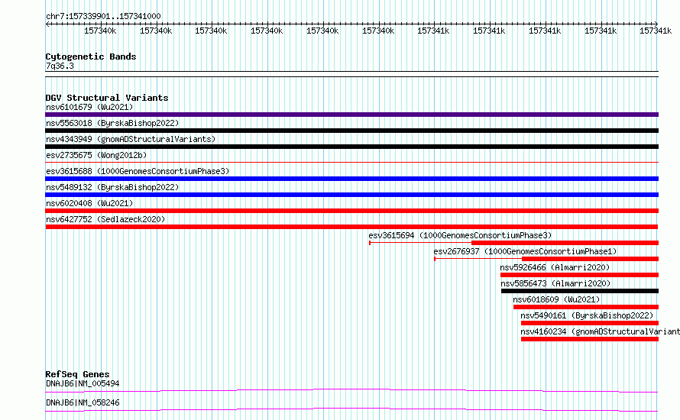Open the esv3615694 (1000GenomesConsortiumPhase3) label
The width and height of the screenshot is (680, 420).
pyautogui.click(x=460, y=235)
